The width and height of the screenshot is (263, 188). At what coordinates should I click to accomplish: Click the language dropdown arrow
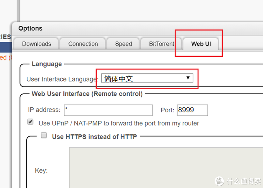point(188,78)
